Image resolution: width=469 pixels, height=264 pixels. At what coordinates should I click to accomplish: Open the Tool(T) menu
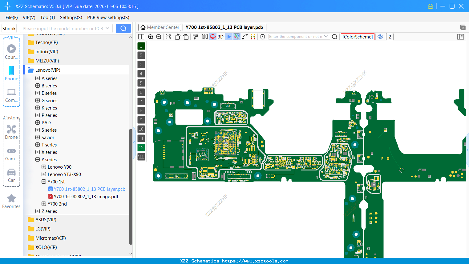click(x=47, y=18)
